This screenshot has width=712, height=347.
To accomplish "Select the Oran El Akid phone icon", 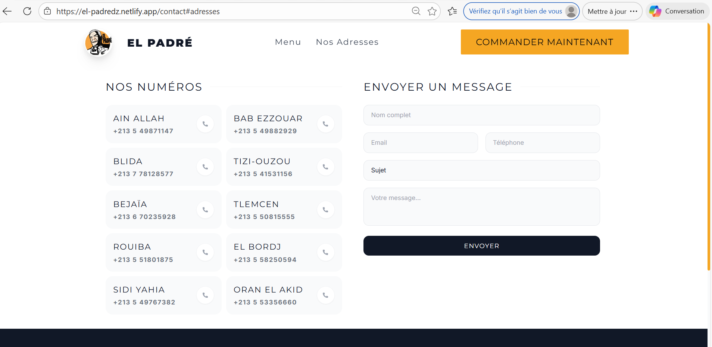I will [325, 295].
